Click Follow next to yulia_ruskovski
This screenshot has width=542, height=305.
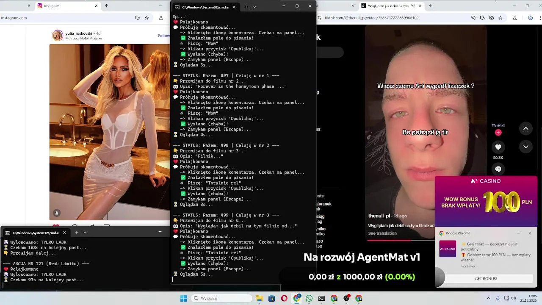[164, 36]
